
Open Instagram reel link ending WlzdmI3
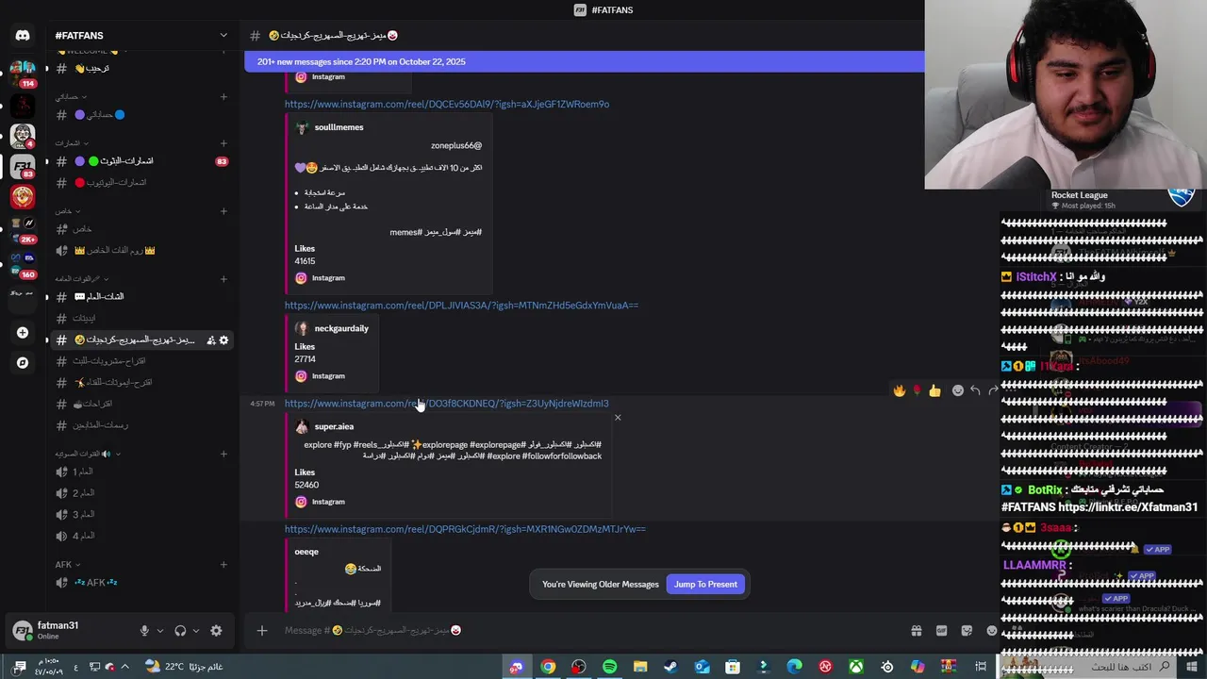(447, 404)
